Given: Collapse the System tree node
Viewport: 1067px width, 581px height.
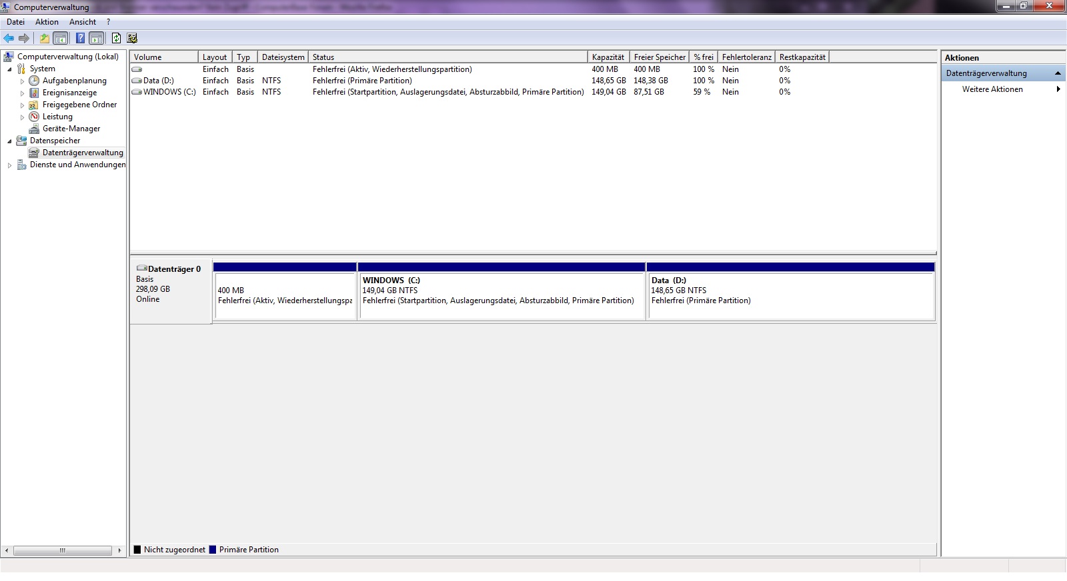Looking at the screenshot, I should click(9, 69).
